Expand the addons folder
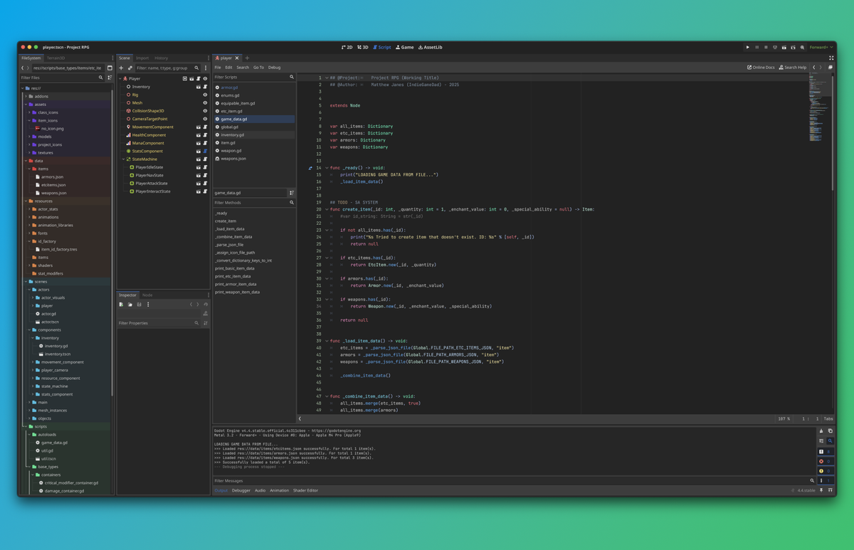Screen dimensions: 854x550 tap(26, 96)
